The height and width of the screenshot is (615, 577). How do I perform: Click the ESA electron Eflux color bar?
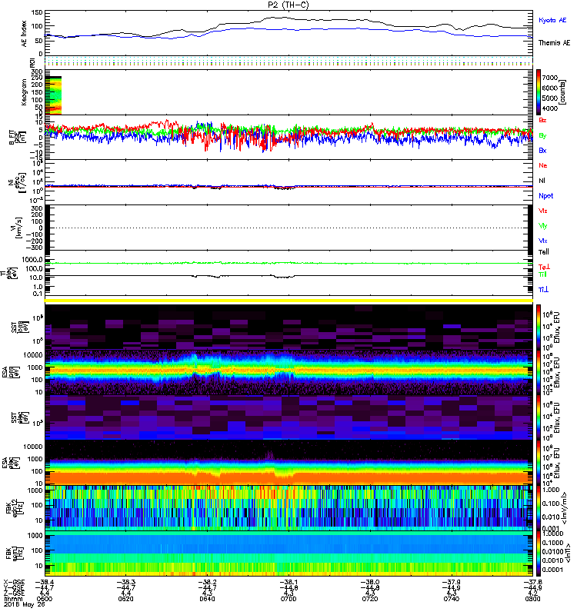tap(539, 463)
